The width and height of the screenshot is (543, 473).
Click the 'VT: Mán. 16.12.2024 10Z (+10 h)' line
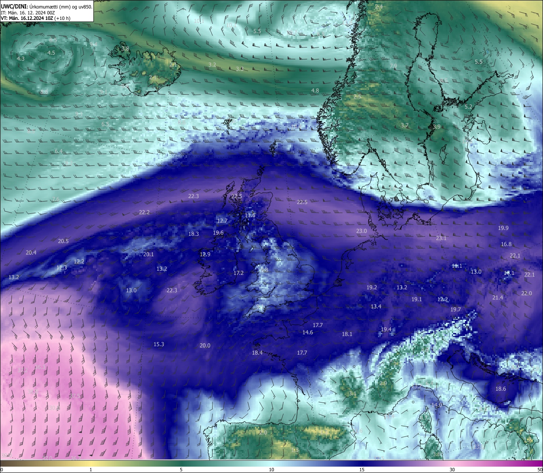pyautogui.click(x=36, y=18)
